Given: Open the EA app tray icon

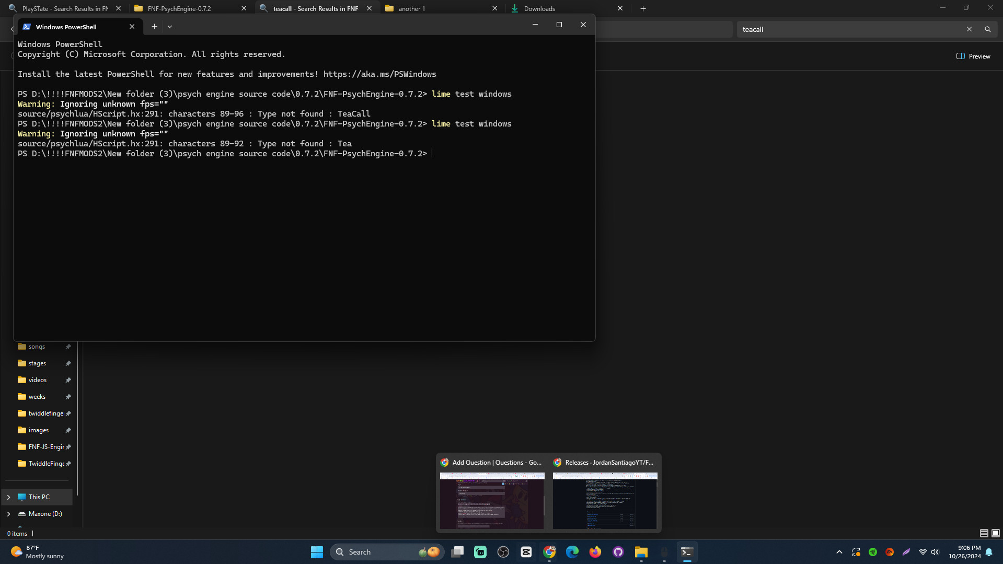Looking at the screenshot, I should click(x=889, y=551).
